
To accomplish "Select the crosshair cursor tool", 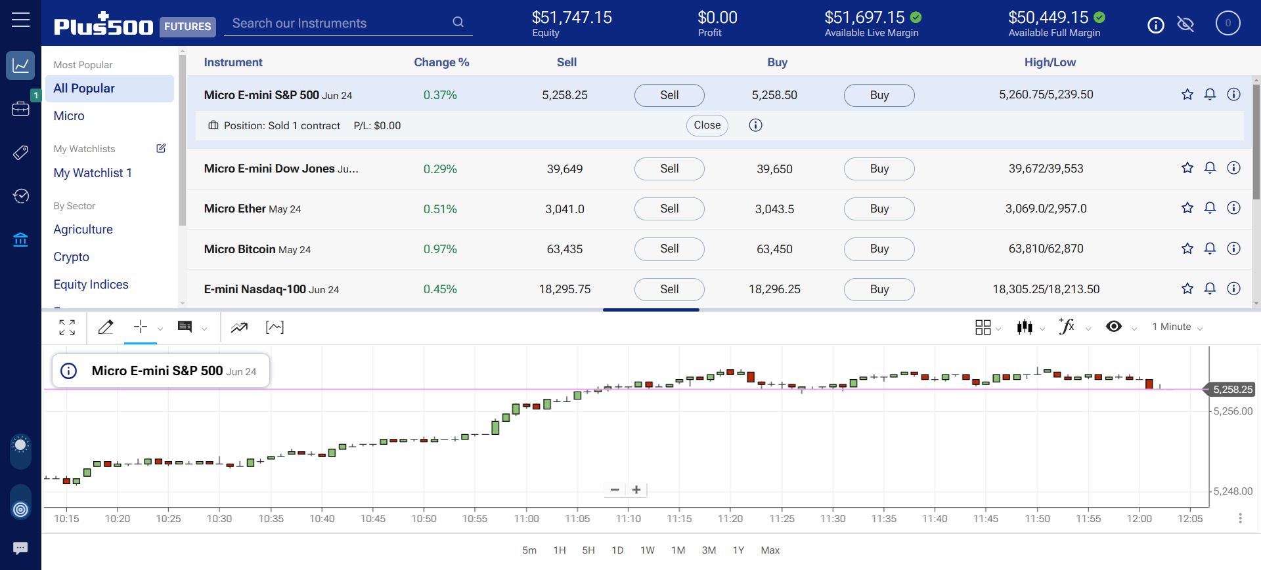I will pyautogui.click(x=140, y=327).
